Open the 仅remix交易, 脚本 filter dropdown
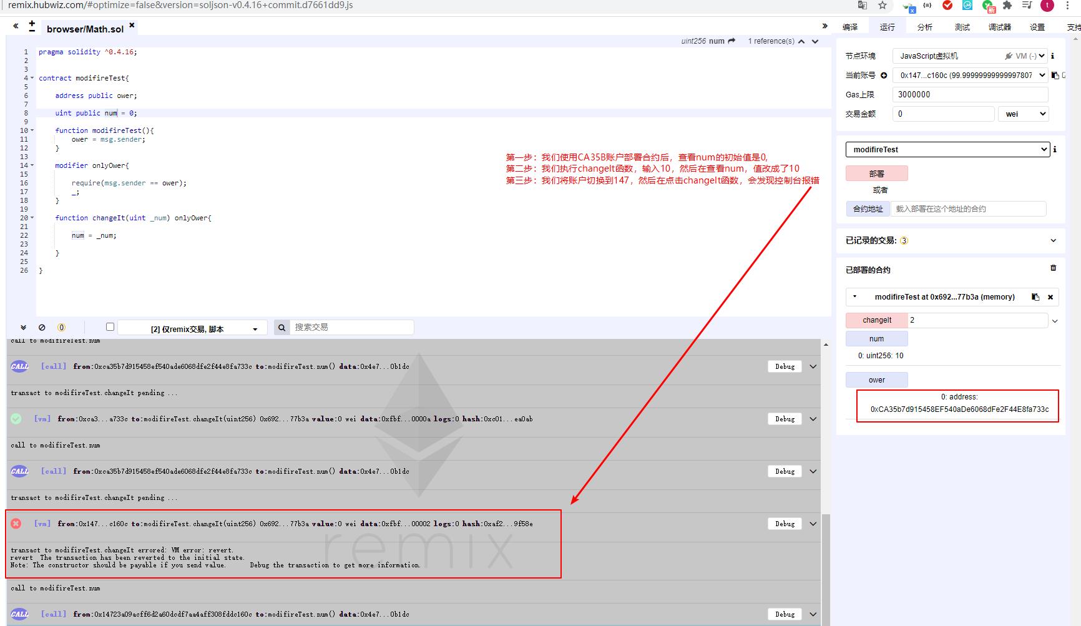 192,328
